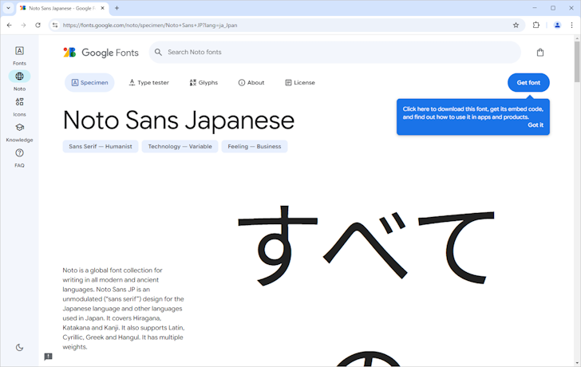Switch to the Type tester tab
Viewport: 581px width, 367px height.
coord(149,83)
